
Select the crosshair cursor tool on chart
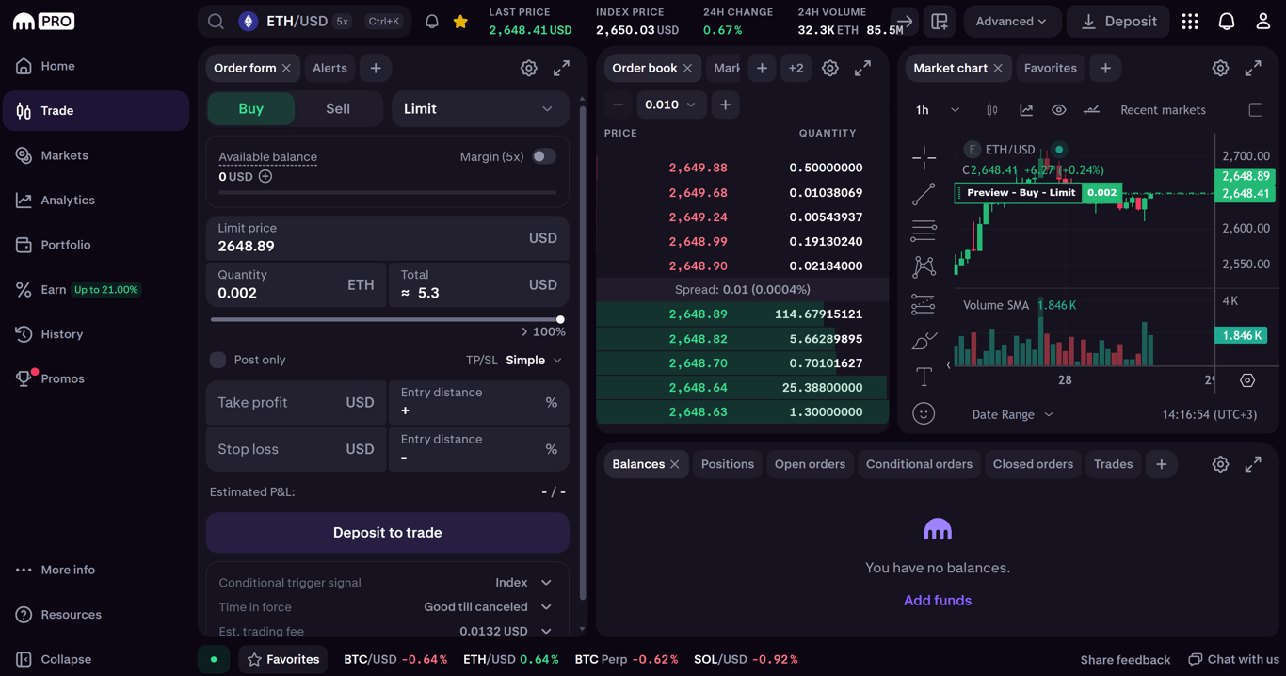click(x=924, y=157)
